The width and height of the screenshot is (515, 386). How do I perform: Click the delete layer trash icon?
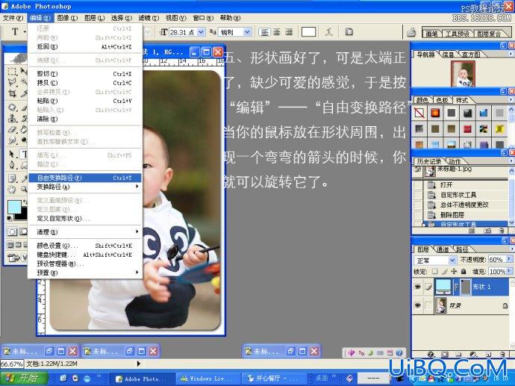[x=502, y=354]
